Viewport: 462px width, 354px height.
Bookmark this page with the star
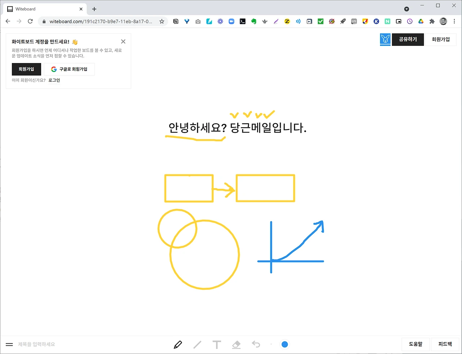click(162, 22)
